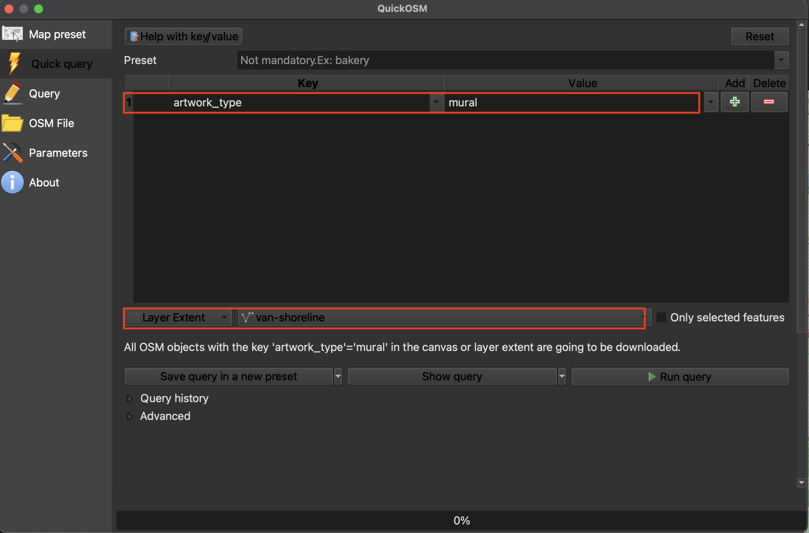Open the van-shoreline layer dropdown

click(x=444, y=318)
